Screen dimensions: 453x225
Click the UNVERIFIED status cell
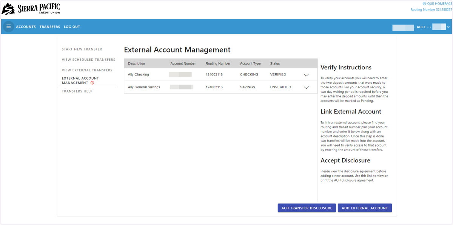click(280, 87)
